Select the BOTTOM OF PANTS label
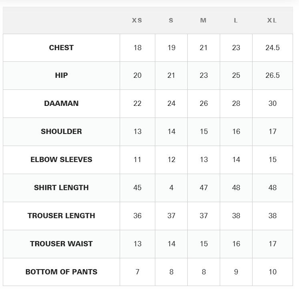299x292 pixels. [x=61, y=272]
